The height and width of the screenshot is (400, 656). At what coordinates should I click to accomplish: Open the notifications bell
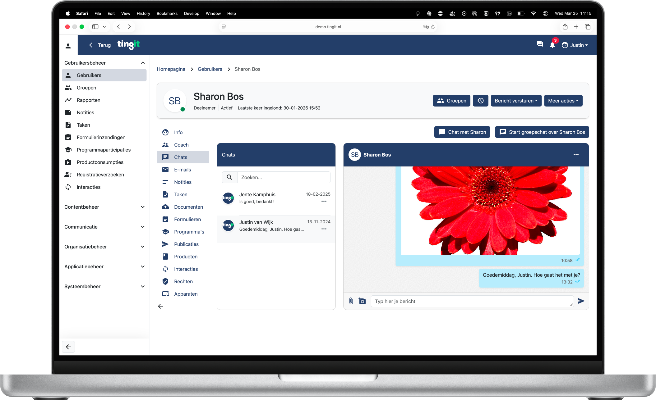552,45
